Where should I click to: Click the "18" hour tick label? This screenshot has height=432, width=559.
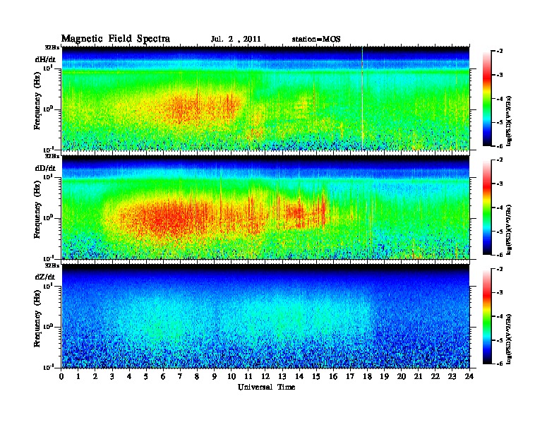(367, 376)
